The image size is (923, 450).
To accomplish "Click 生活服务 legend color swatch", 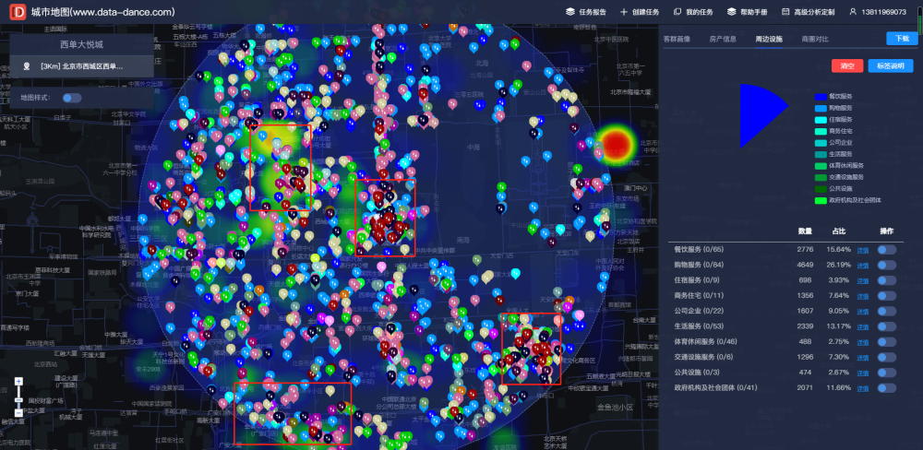I will pyautogui.click(x=821, y=154).
